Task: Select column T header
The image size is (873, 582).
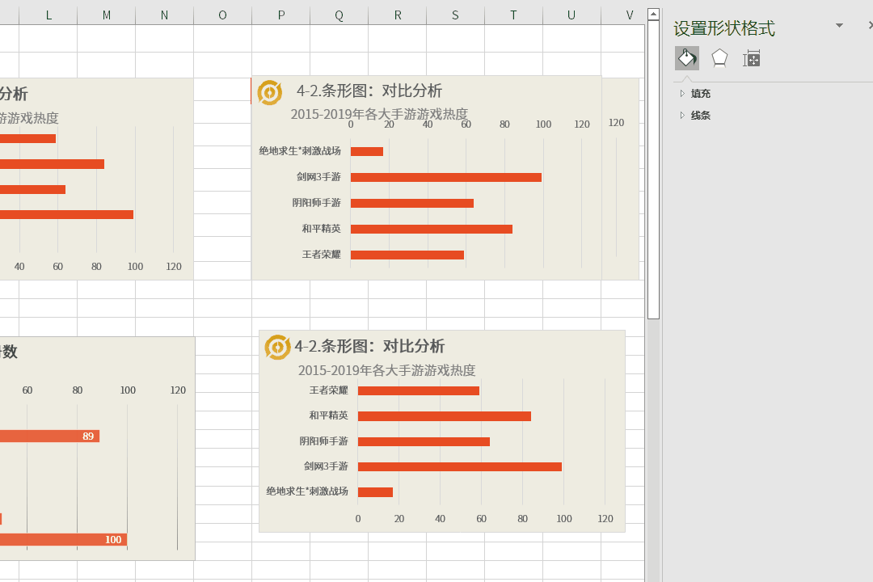Action: coord(513,15)
